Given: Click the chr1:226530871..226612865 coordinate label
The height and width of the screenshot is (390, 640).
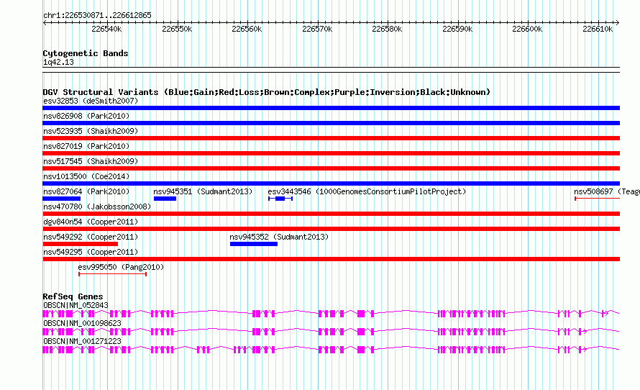Looking at the screenshot, I should (x=97, y=15).
